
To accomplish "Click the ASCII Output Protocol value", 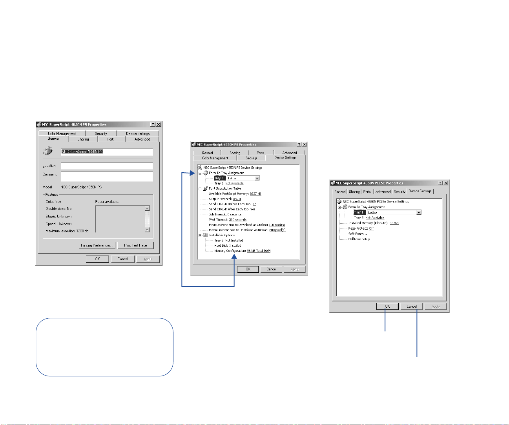I will [237, 199].
